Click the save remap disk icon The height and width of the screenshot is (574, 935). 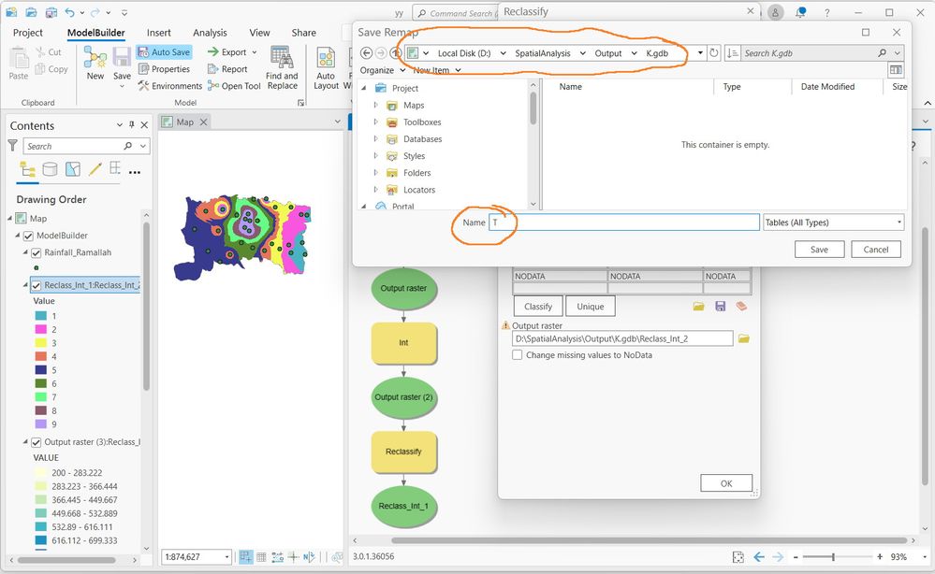coord(721,306)
